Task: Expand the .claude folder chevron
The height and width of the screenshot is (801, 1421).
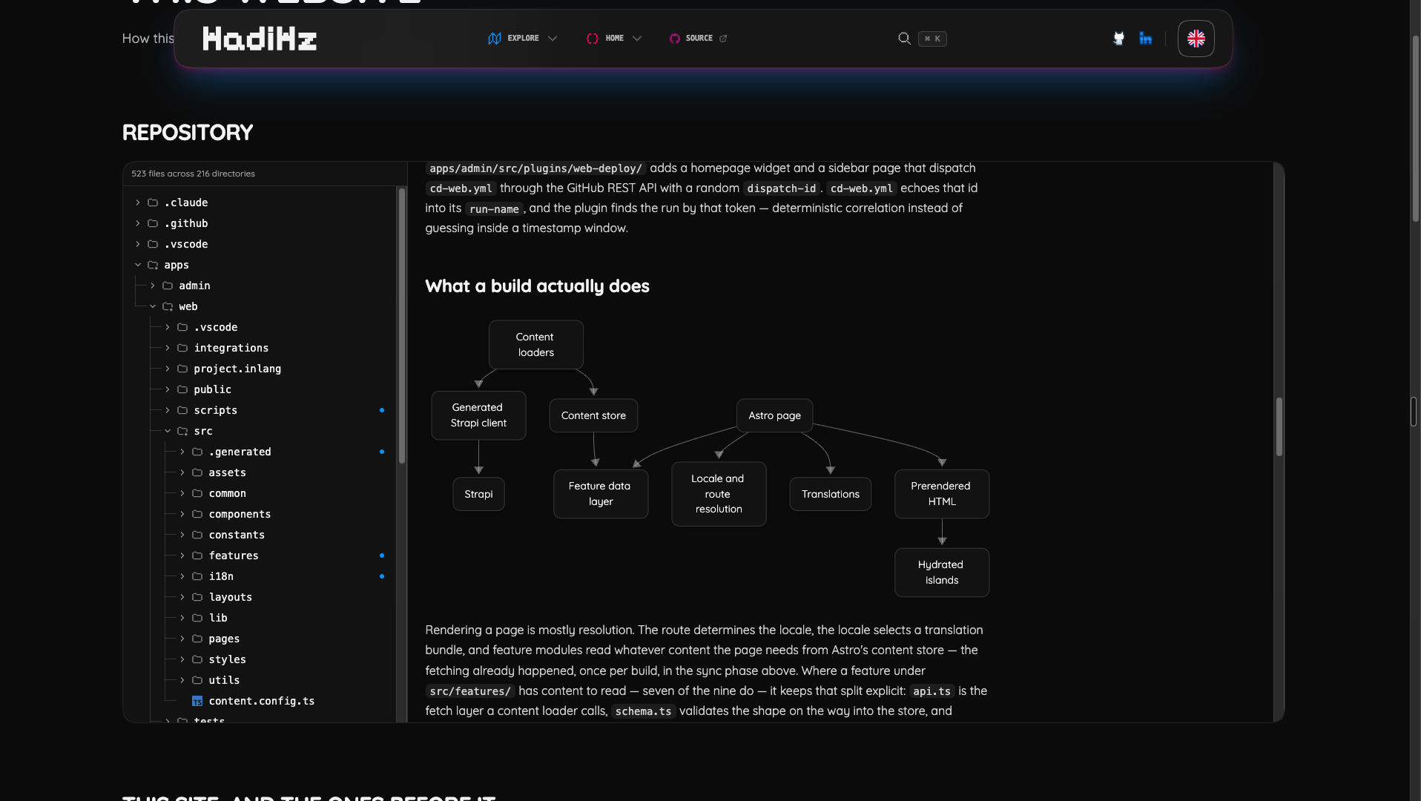Action: point(137,202)
